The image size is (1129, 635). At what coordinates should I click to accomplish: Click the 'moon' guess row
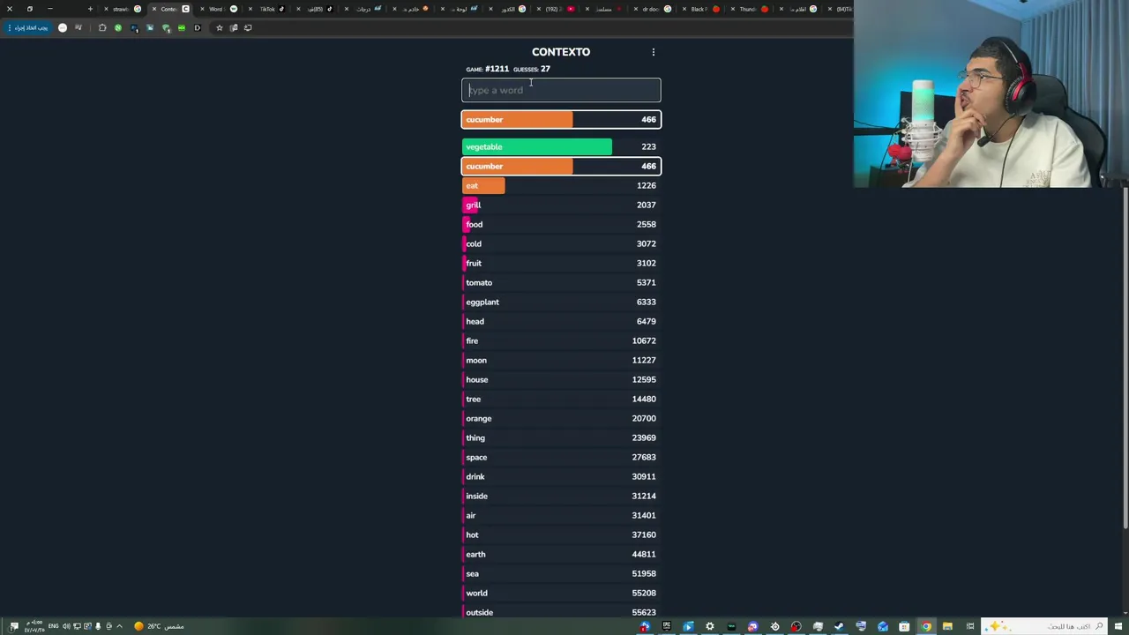561,360
